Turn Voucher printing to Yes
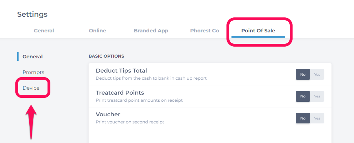This screenshot has width=354, height=143. [x=317, y=118]
